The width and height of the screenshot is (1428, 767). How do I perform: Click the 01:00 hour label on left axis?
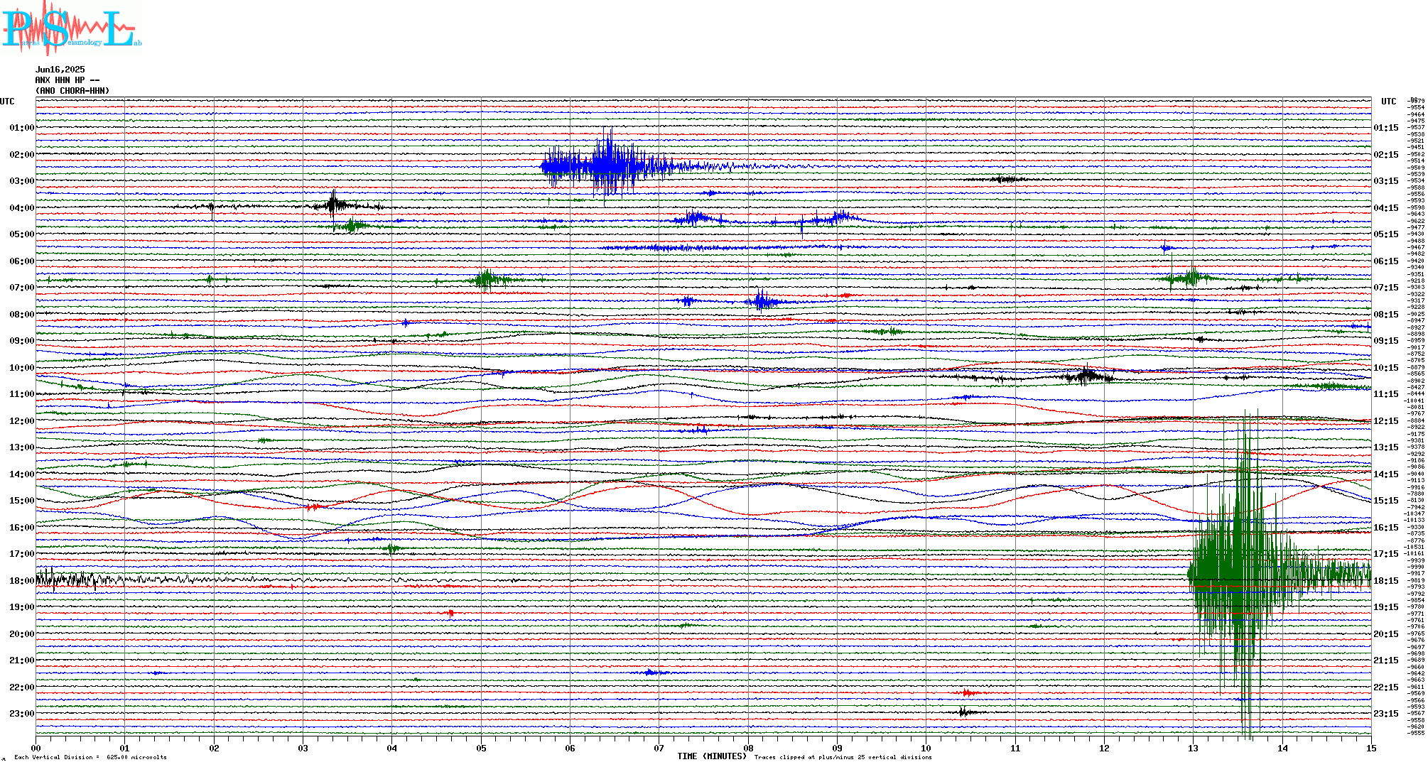click(21, 128)
